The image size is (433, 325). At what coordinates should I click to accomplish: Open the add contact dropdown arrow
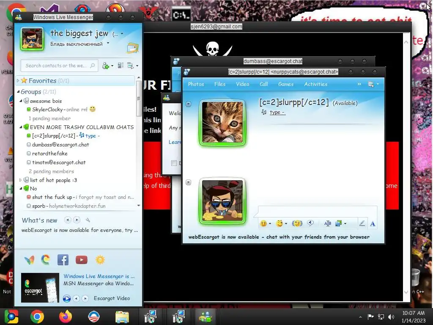(112, 66)
